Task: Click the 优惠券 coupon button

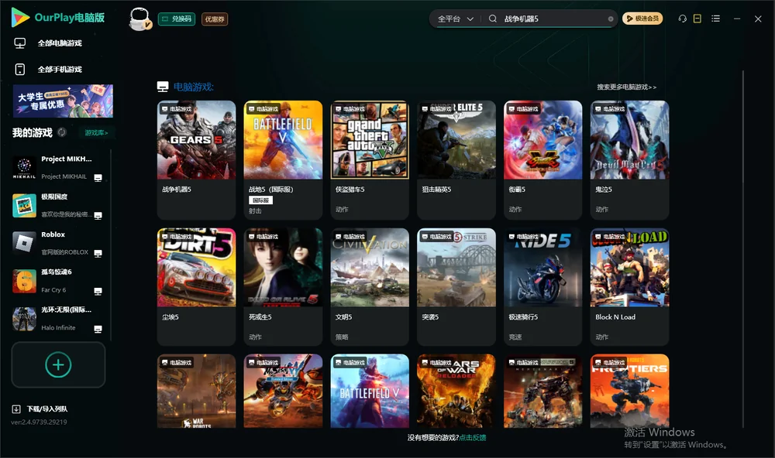Action: point(215,19)
